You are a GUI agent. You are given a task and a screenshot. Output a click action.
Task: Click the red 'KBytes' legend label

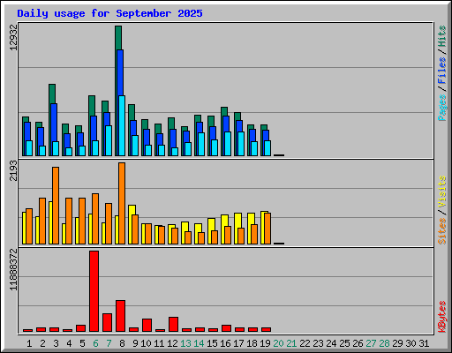pyautogui.click(x=441, y=317)
